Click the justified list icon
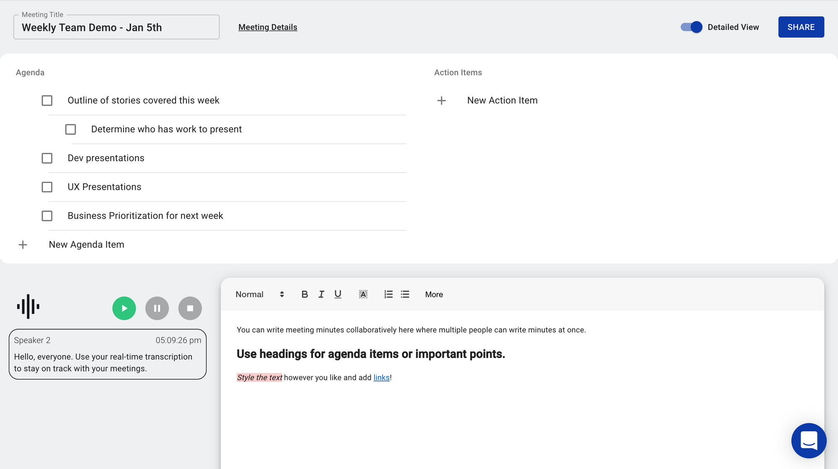The height and width of the screenshot is (469, 838). (x=405, y=294)
